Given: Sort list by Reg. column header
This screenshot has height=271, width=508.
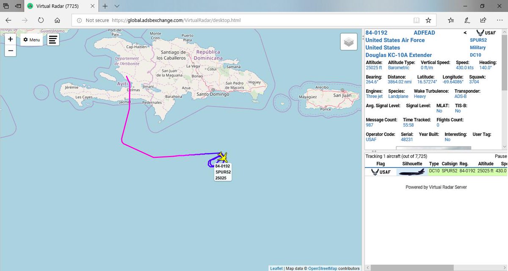Looking at the screenshot, I should coord(464,163).
